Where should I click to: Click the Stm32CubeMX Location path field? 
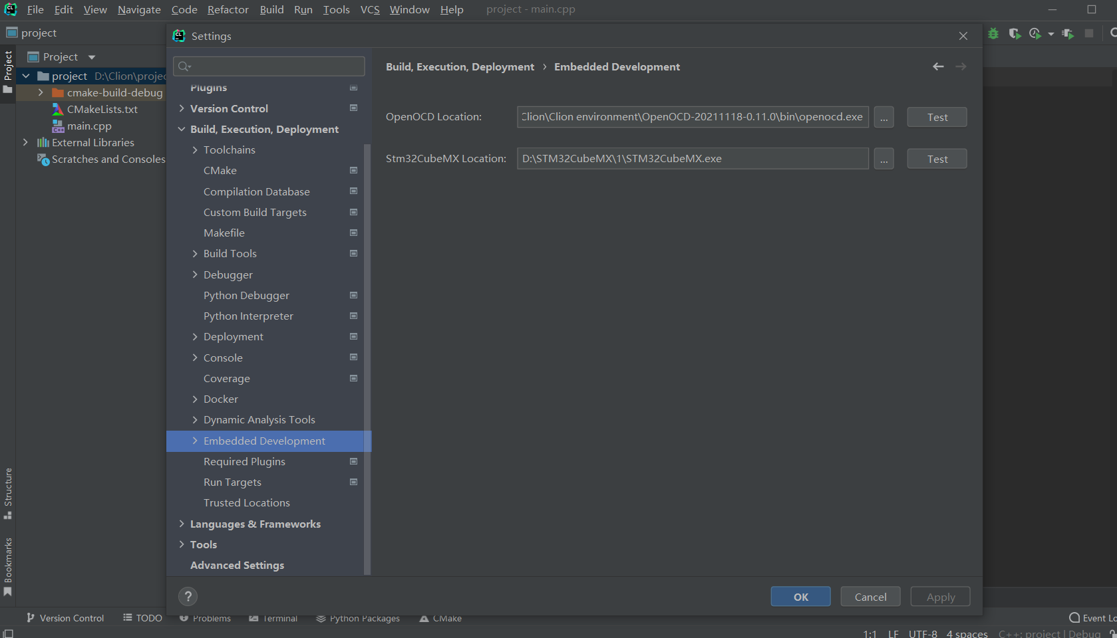point(693,159)
